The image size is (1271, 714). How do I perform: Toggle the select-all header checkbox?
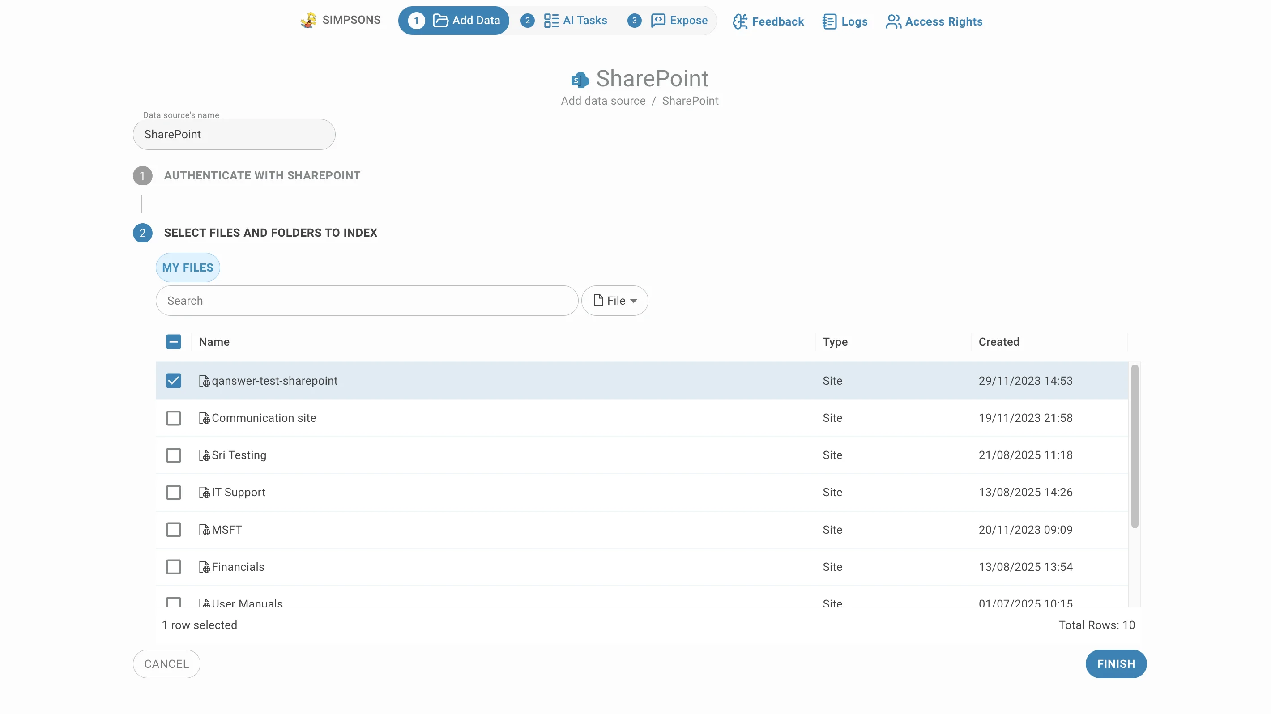(174, 342)
